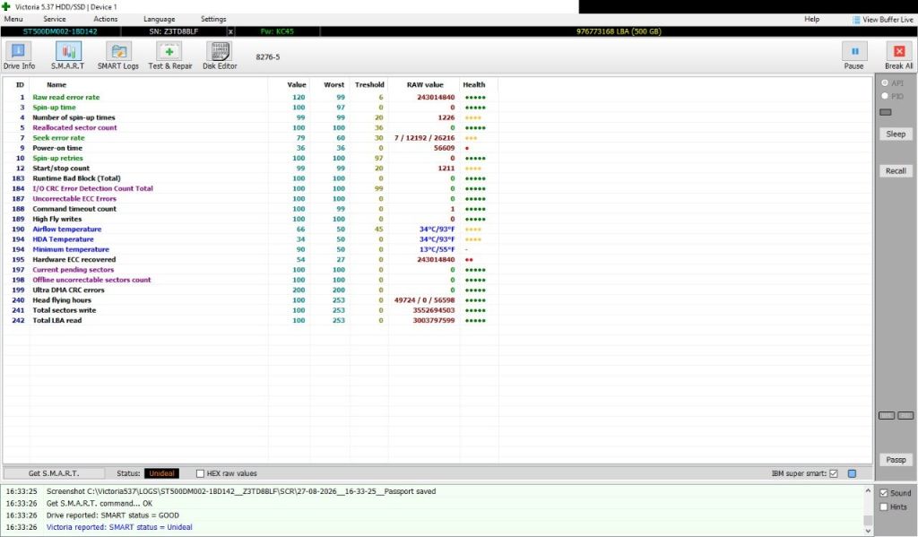Click the Sleep button
The image size is (918, 537).
(896, 134)
